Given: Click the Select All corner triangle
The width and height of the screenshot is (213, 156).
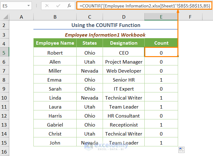Looking at the screenshot, I should [5, 17].
